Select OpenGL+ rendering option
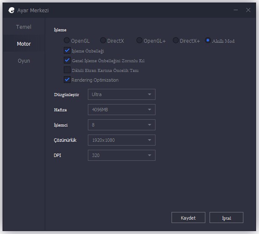Viewport: 259px width, 234px height. [139, 41]
